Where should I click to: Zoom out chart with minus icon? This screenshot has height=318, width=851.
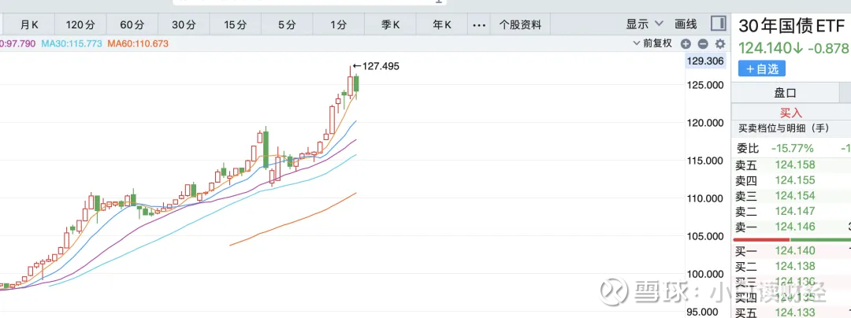(698, 44)
